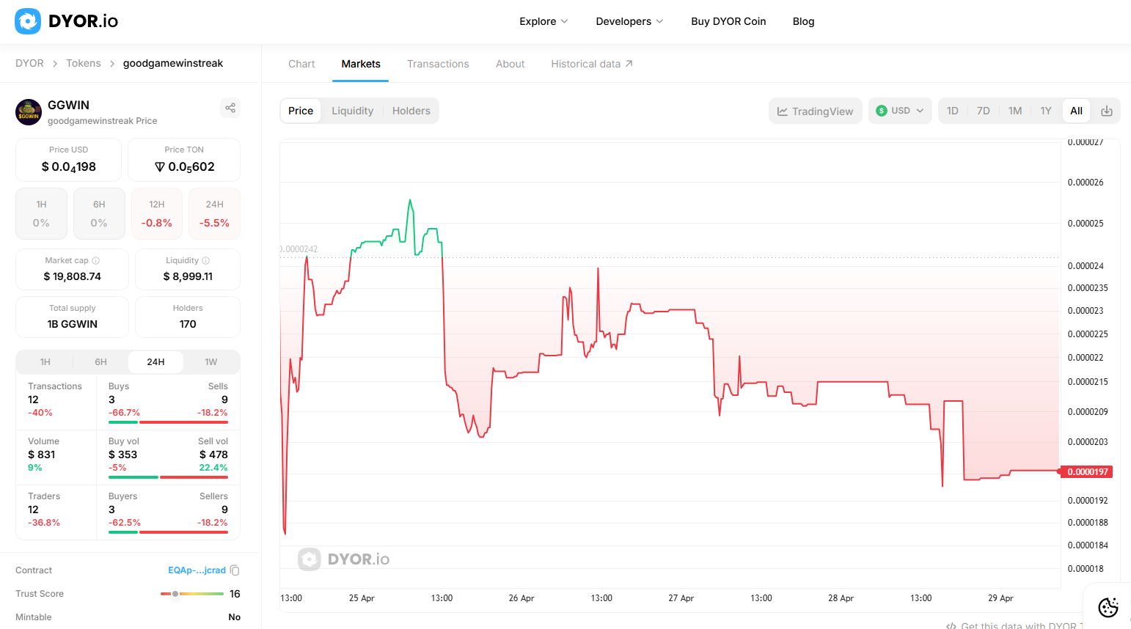Go to Tokens breadcrumb
Viewport: 1131px width, 629px height.
click(x=84, y=63)
